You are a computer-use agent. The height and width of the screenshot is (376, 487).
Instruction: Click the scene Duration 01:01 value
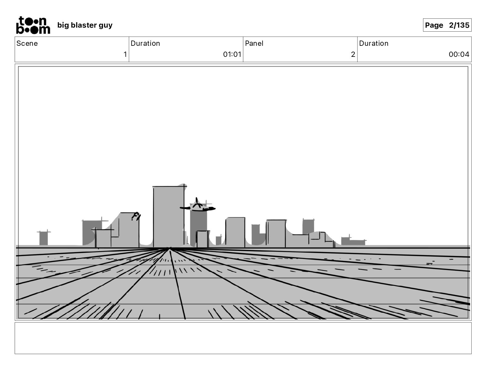pyautogui.click(x=232, y=54)
